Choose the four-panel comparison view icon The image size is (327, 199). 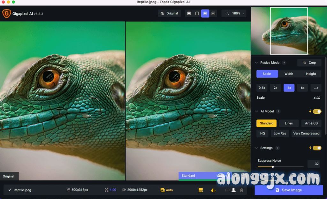213,13
